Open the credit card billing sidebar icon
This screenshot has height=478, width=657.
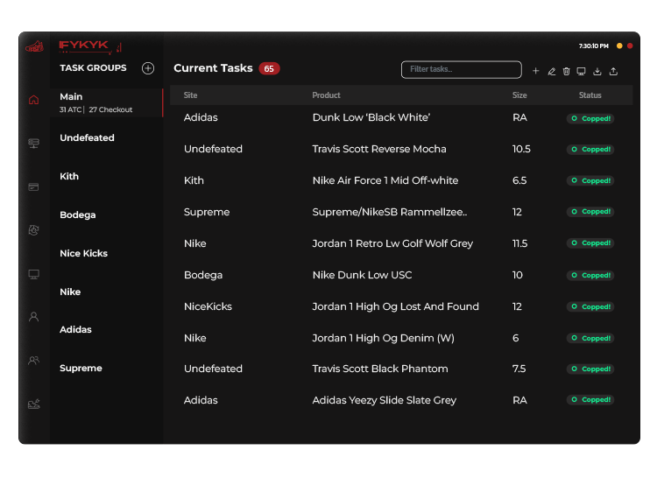tap(33, 186)
